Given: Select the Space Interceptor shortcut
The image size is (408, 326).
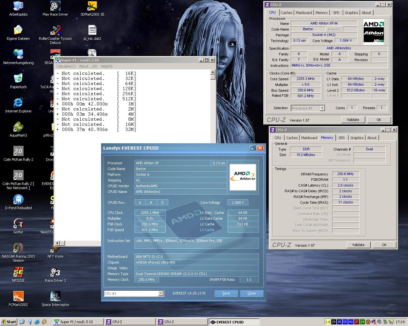Looking at the screenshot, I should pyautogui.click(x=55, y=299).
